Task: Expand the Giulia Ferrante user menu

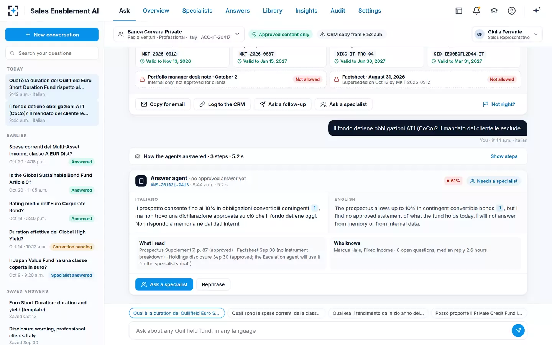Action: pos(507,34)
